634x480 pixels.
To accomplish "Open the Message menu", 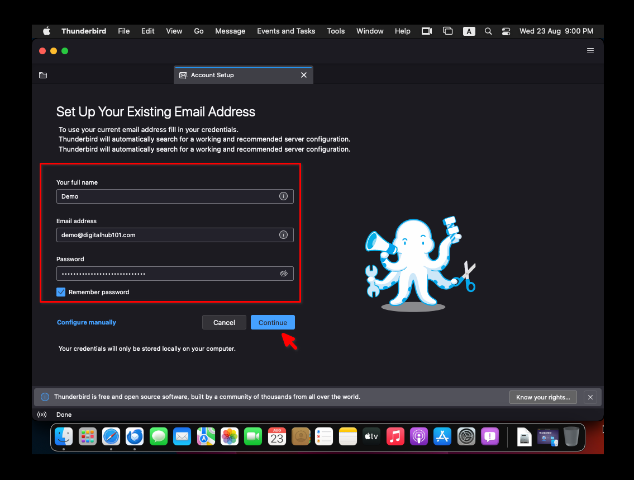I will pyautogui.click(x=230, y=31).
